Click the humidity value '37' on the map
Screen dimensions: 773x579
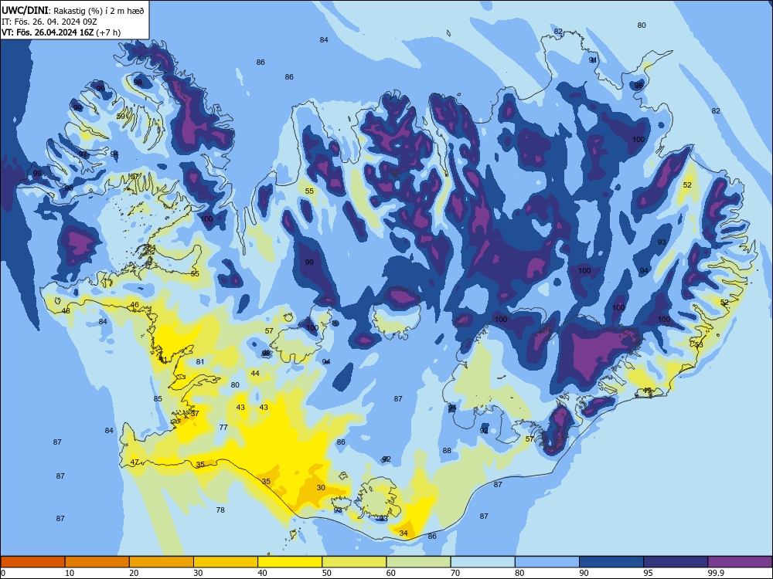[x=195, y=413]
